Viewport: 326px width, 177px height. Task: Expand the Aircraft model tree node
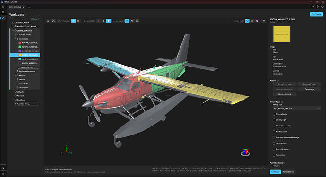click(x=15, y=35)
